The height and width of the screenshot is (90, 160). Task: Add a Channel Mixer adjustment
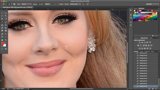(149, 45)
